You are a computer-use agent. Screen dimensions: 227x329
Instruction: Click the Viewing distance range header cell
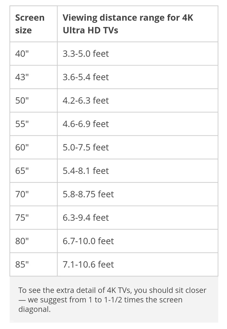138,24
